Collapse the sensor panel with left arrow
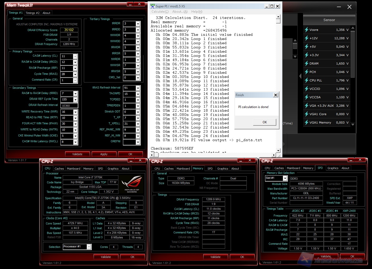The image size is (372, 269). pos(300,76)
